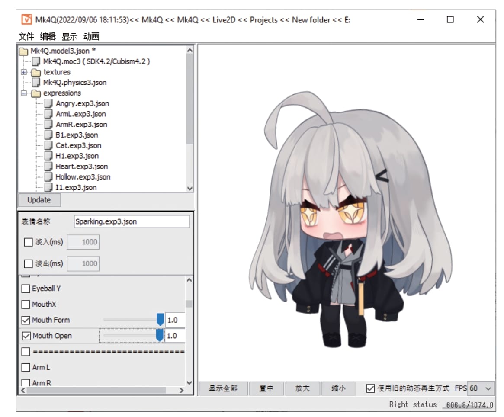
Task: Click the Mouth Form value field 1.0
Action: coord(175,320)
